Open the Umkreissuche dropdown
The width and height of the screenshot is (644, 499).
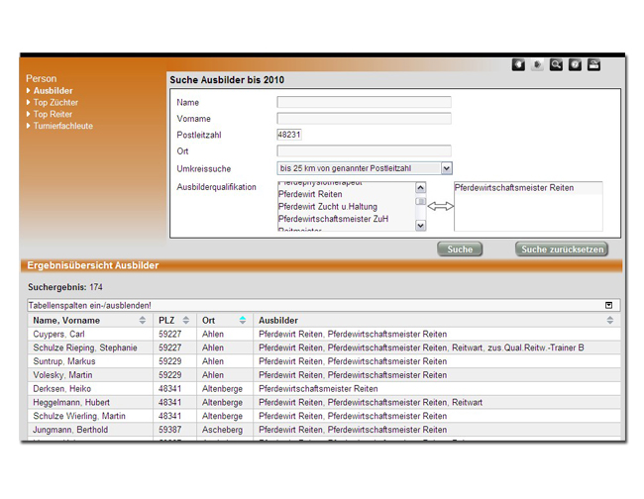pos(446,169)
